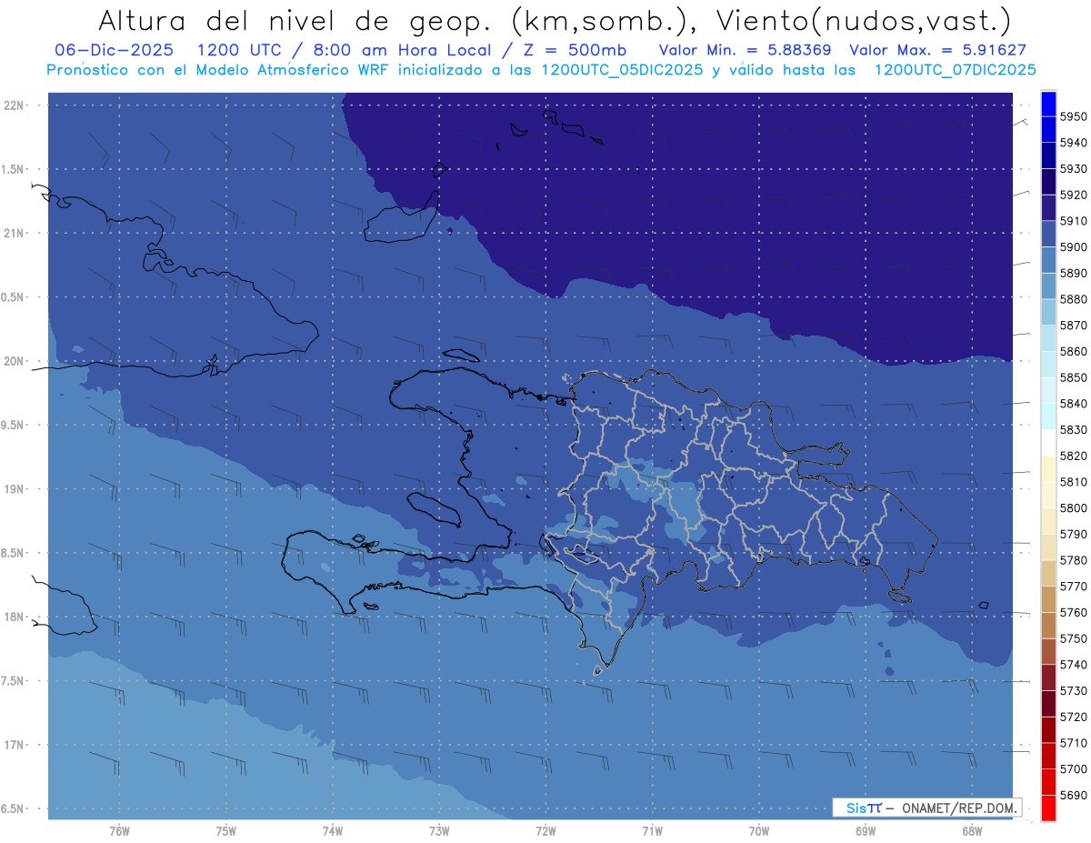Click the '5940' colorbar label
The width and height of the screenshot is (1091, 843).
(1073, 143)
